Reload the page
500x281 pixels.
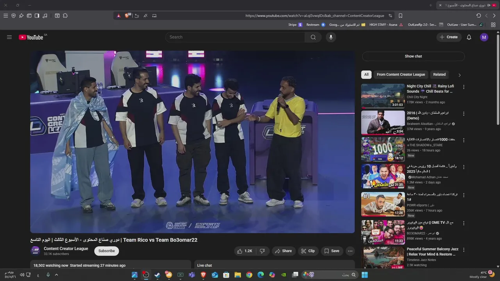(x=479, y=16)
